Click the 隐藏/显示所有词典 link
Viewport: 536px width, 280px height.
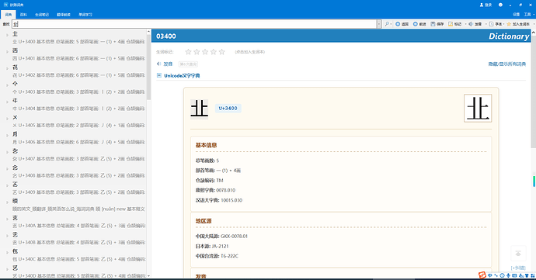pyautogui.click(x=507, y=64)
